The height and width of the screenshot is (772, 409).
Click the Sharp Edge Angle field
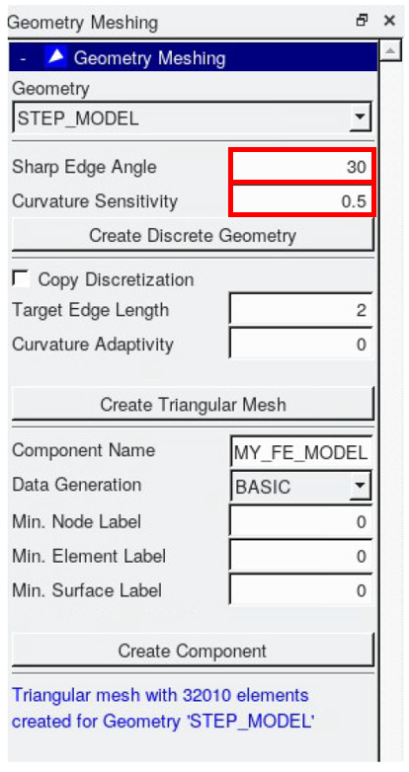[x=301, y=167]
